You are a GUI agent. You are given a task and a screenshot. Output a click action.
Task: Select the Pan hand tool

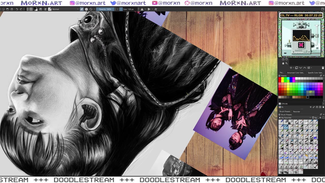(283, 63)
